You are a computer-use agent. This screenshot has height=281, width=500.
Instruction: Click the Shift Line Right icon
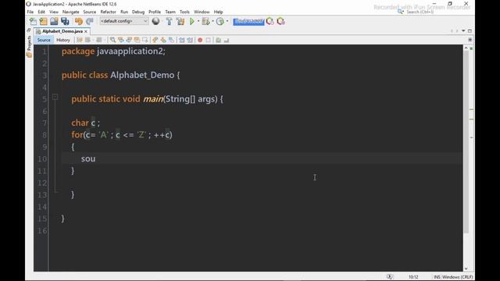tap(190, 40)
